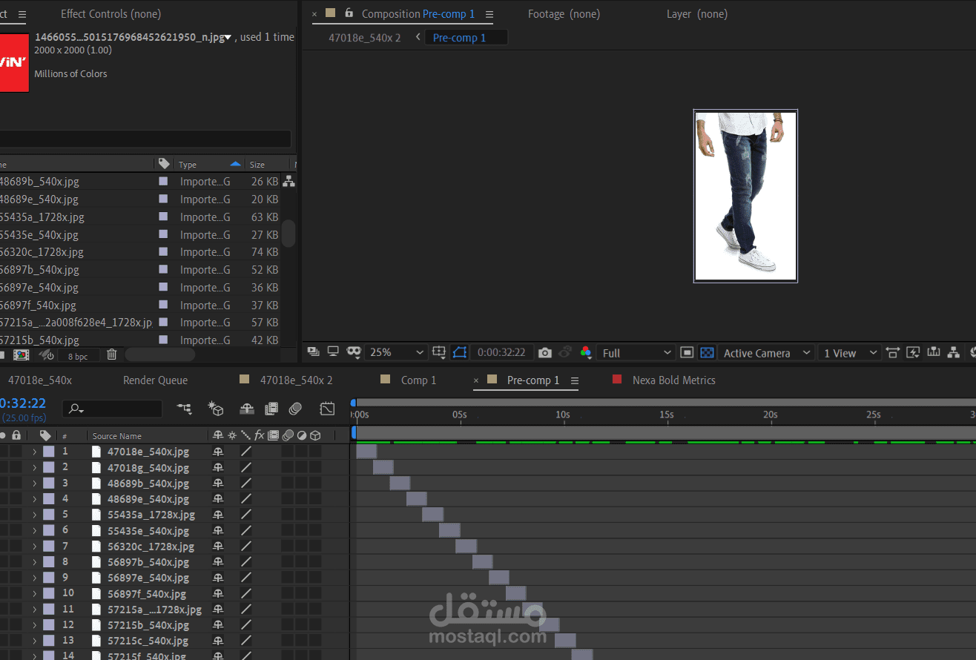The width and height of the screenshot is (976, 660).
Task: Click the 10s mark on time ruler
Action: pyautogui.click(x=562, y=415)
